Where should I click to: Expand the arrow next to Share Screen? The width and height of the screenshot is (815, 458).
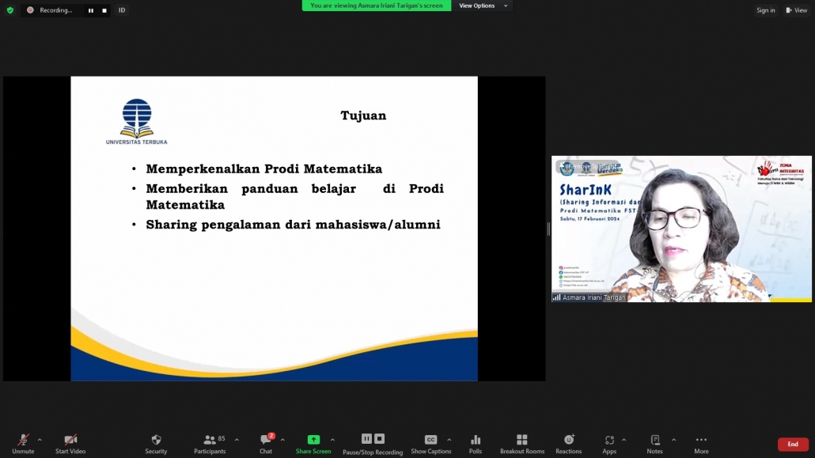pyautogui.click(x=332, y=440)
